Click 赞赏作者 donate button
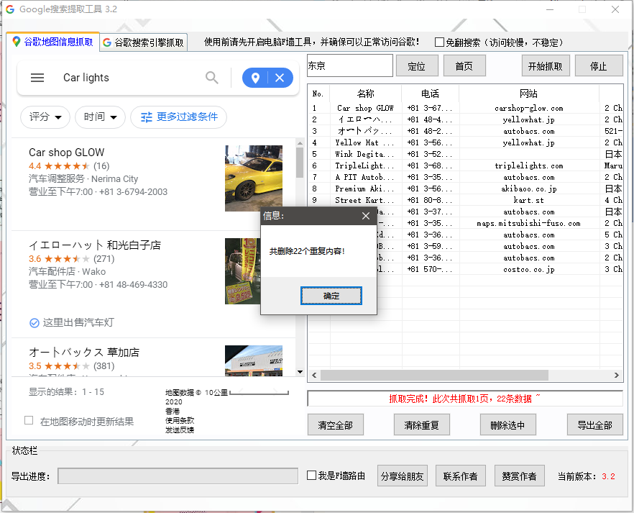The width and height of the screenshot is (634, 513). [x=520, y=476]
